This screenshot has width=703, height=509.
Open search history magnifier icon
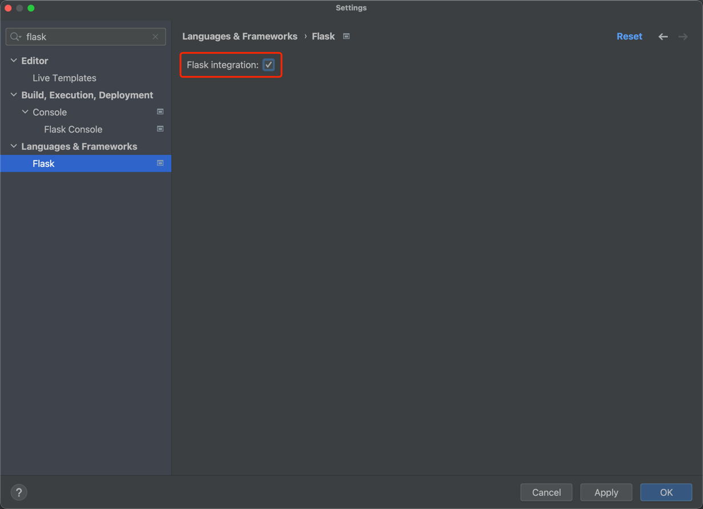[15, 37]
